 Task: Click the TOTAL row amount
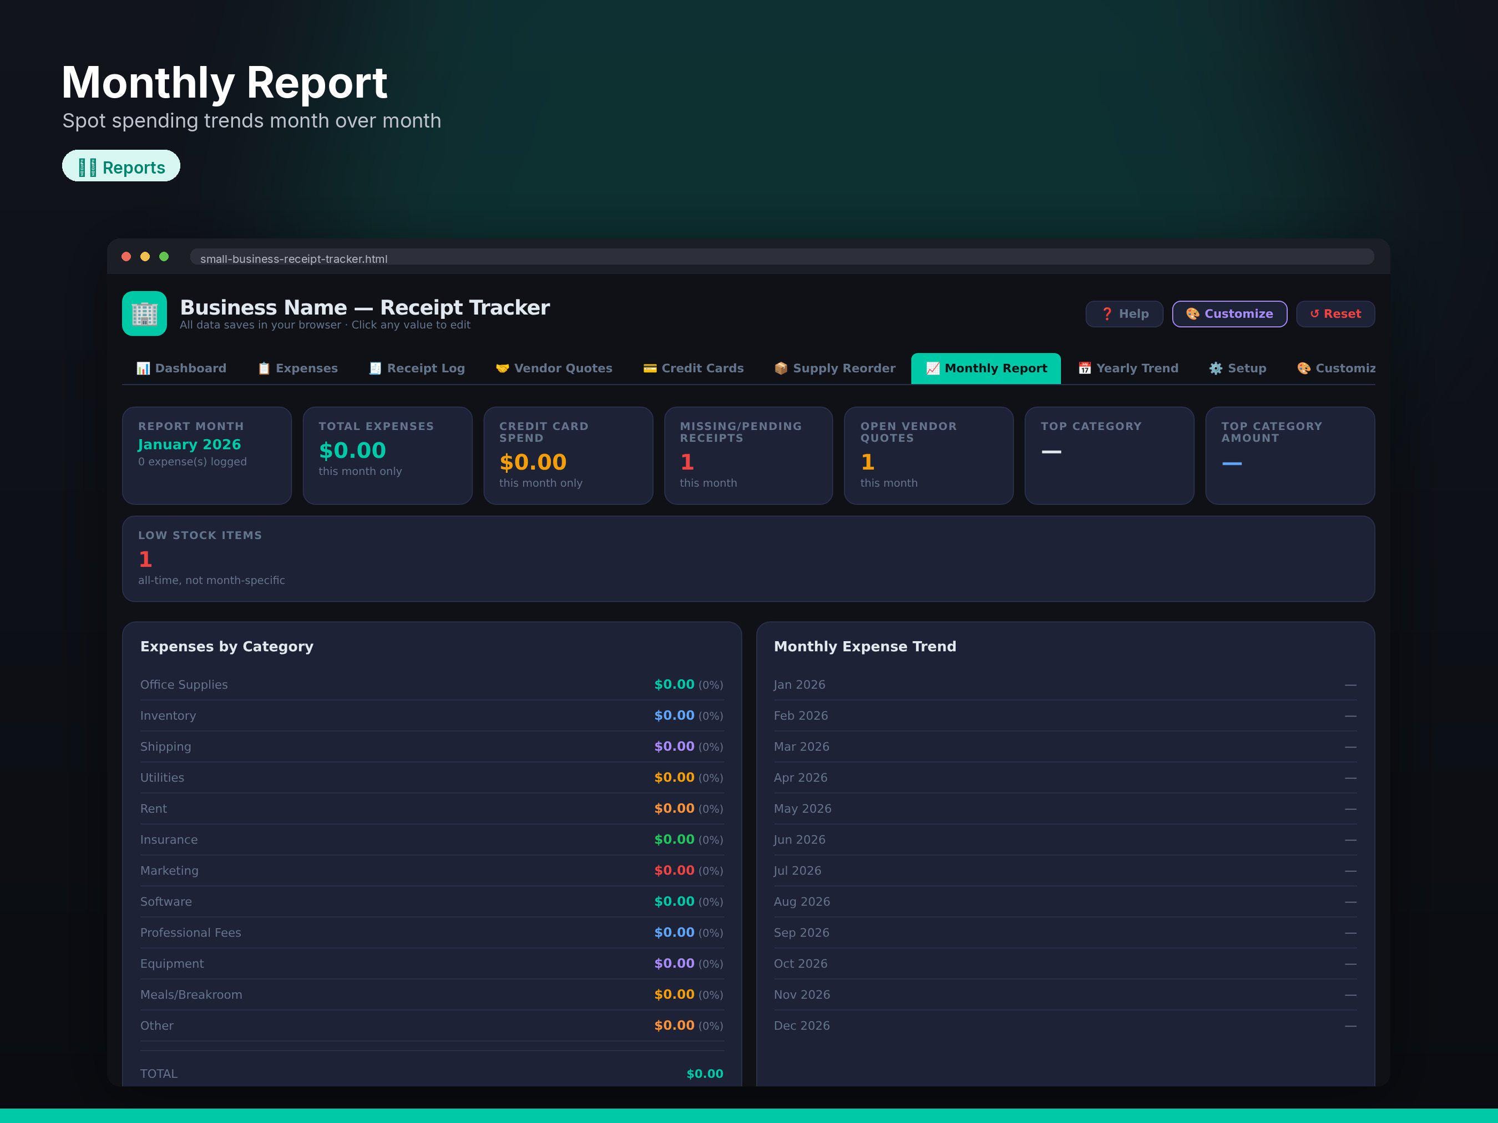click(x=705, y=1074)
